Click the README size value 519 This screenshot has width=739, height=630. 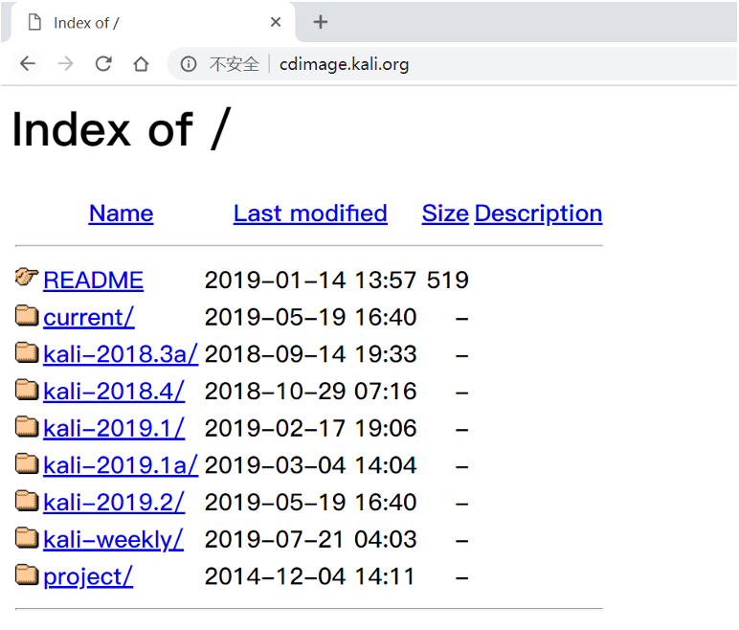point(448,281)
